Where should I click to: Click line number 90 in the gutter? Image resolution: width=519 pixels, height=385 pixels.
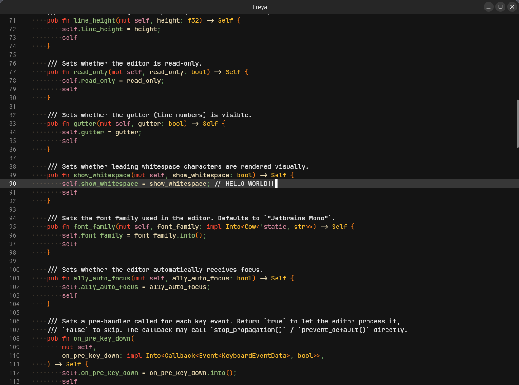click(x=13, y=184)
